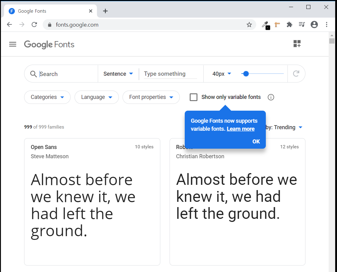Expand the Language filter
Image resolution: width=337 pixels, height=272 pixels.
point(97,97)
